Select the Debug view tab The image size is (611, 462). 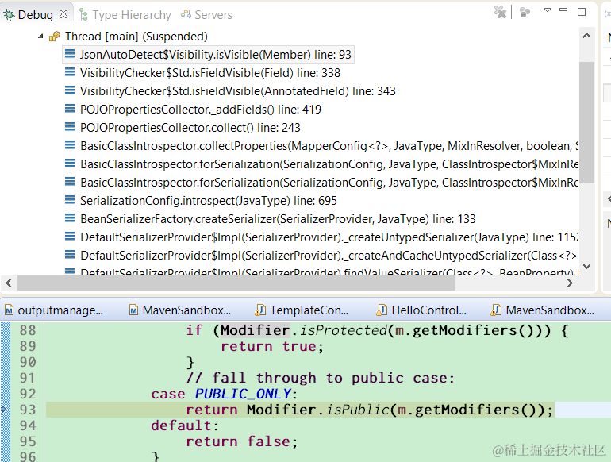pyautogui.click(x=35, y=15)
